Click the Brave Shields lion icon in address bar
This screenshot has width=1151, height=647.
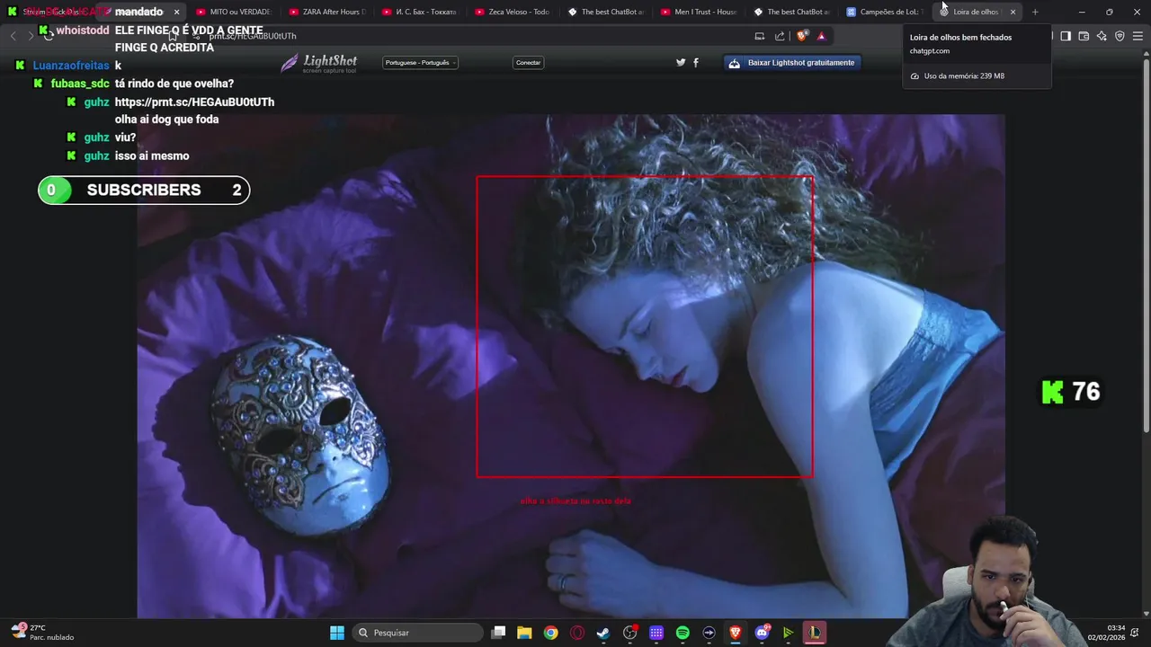(802, 36)
